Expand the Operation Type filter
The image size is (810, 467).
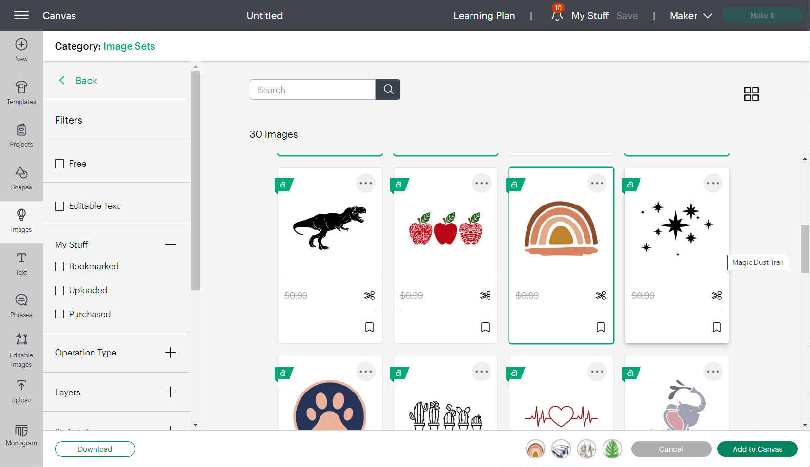170,353
